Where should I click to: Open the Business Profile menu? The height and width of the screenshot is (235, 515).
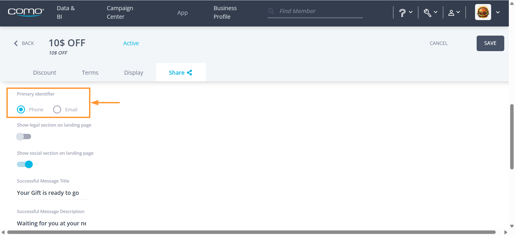[225, 12]
